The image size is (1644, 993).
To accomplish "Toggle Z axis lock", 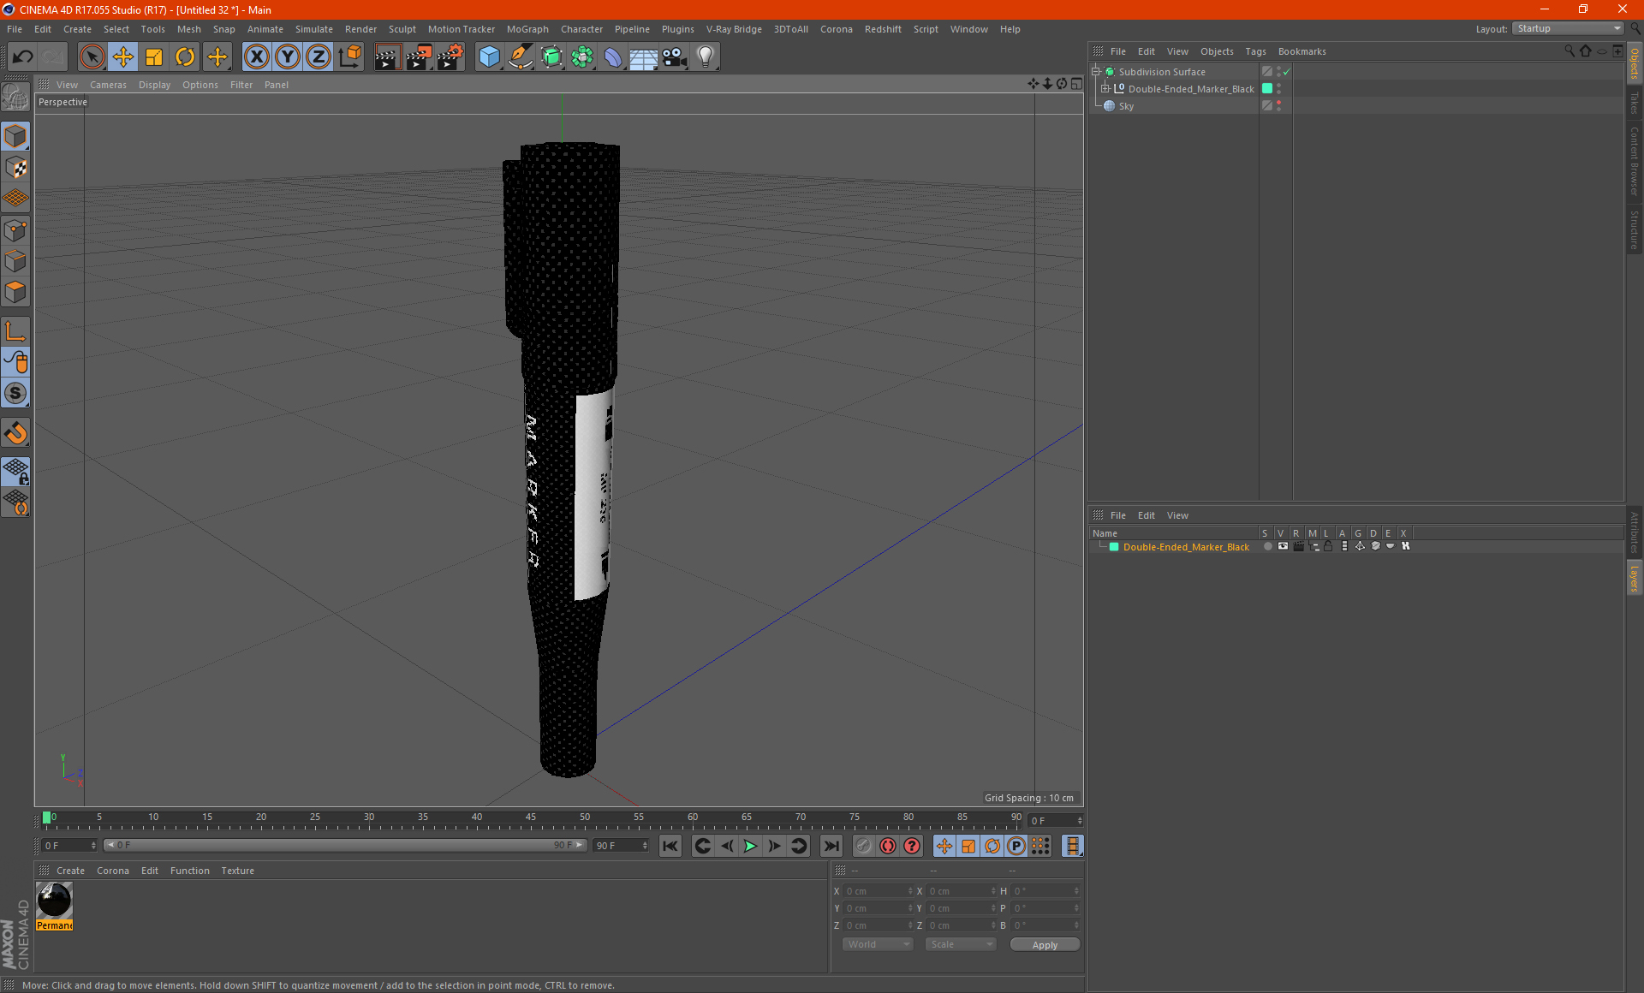I will point(319,57).
